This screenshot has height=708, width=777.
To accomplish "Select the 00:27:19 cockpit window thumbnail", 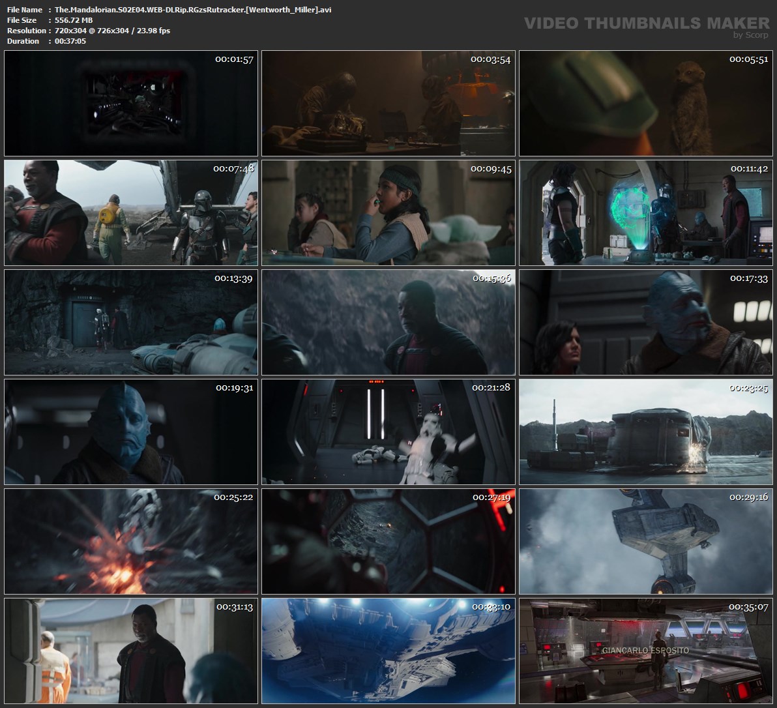I will tap(388, 541).
